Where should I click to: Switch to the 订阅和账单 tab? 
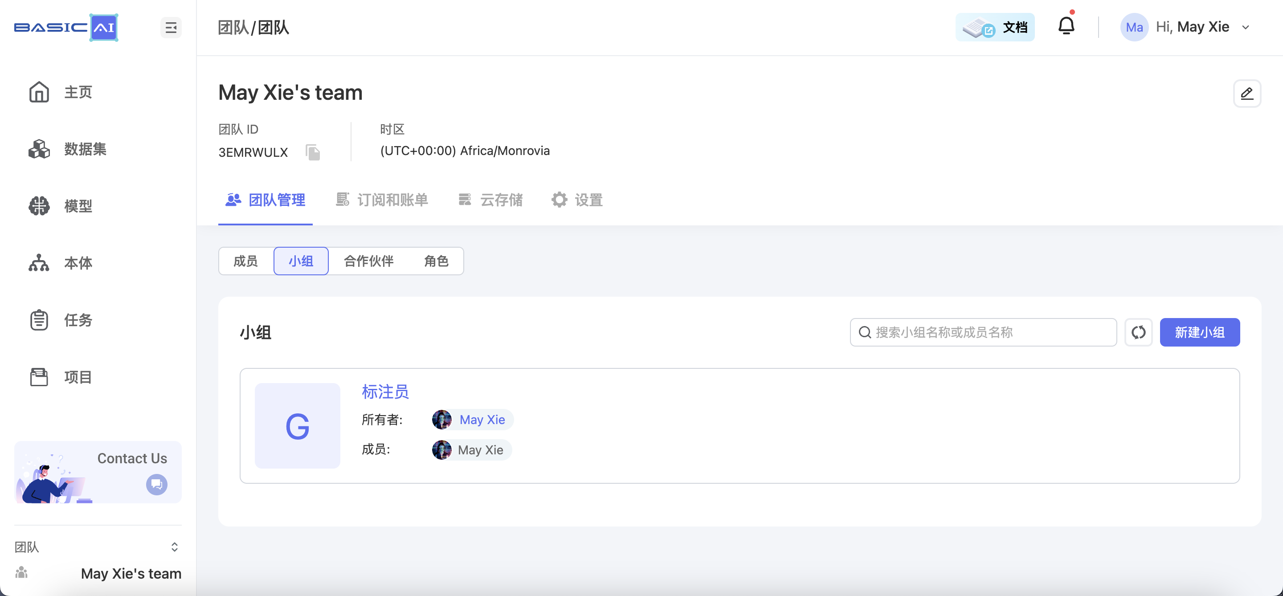pyautogui.click(x=381, y=200)
